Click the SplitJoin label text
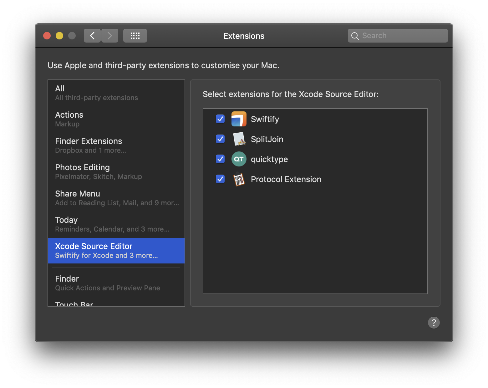This screenshot has width=488, height=388. point(267,139)
